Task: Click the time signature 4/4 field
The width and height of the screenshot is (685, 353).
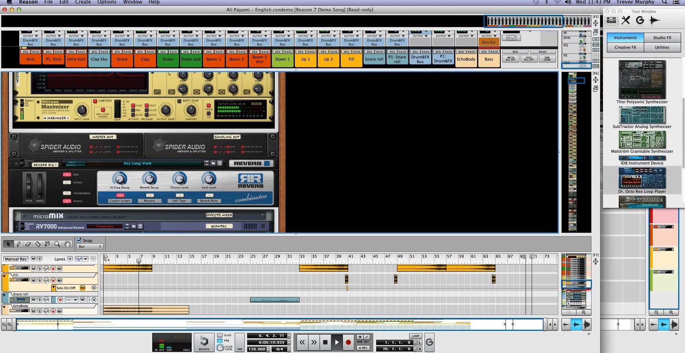Action: click(x=279, y=349)
